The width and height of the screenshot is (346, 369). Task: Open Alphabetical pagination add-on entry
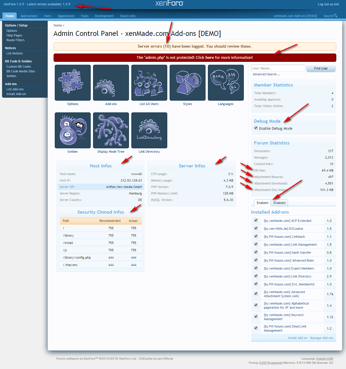tap(286, 305)
